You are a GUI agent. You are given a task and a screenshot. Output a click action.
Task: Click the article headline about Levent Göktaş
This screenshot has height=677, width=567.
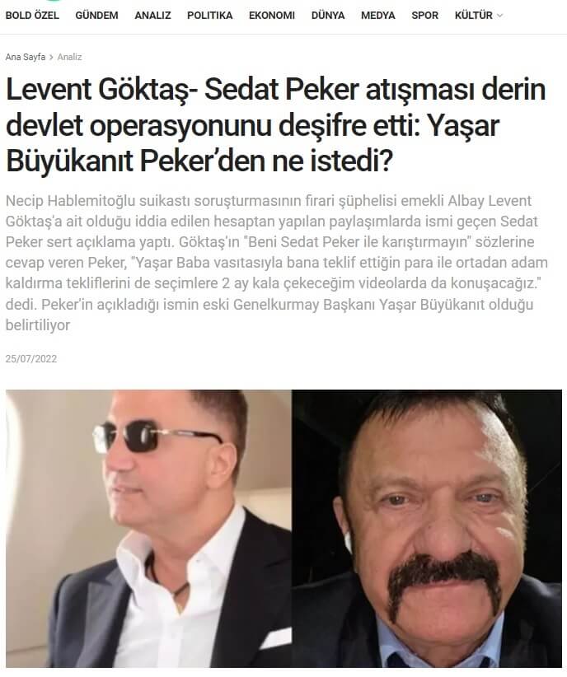tap(276, 126)
